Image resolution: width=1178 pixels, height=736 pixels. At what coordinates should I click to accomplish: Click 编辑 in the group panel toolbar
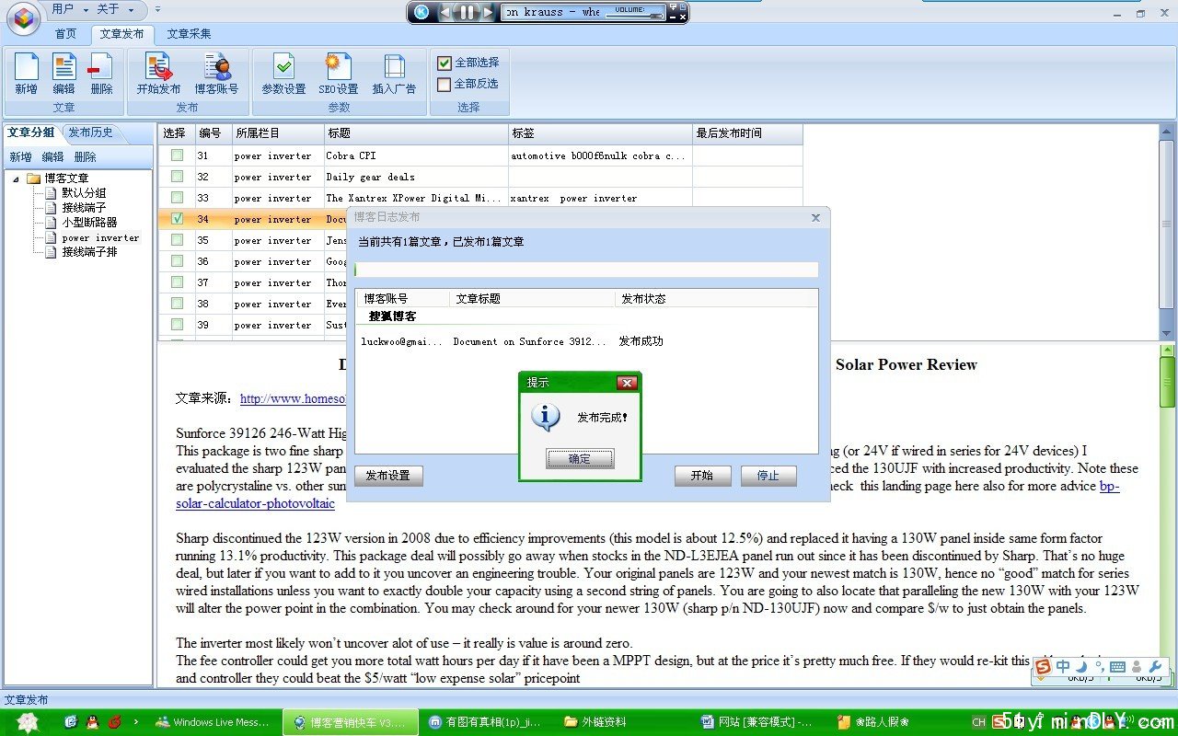[52, 157]
